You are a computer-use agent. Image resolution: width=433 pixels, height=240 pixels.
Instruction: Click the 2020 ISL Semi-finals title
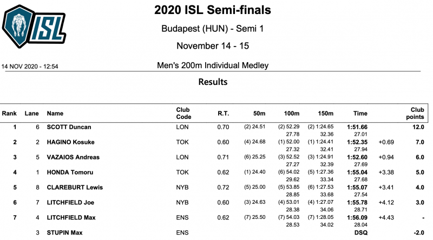point(213,10)
